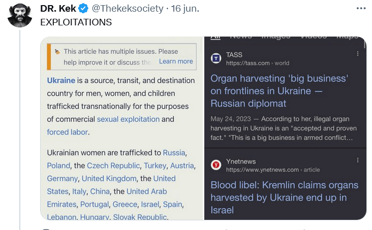This screenshot has width=372, height=230.
Task: Click the blue verified badge
Action: click(x=84, y=9)
